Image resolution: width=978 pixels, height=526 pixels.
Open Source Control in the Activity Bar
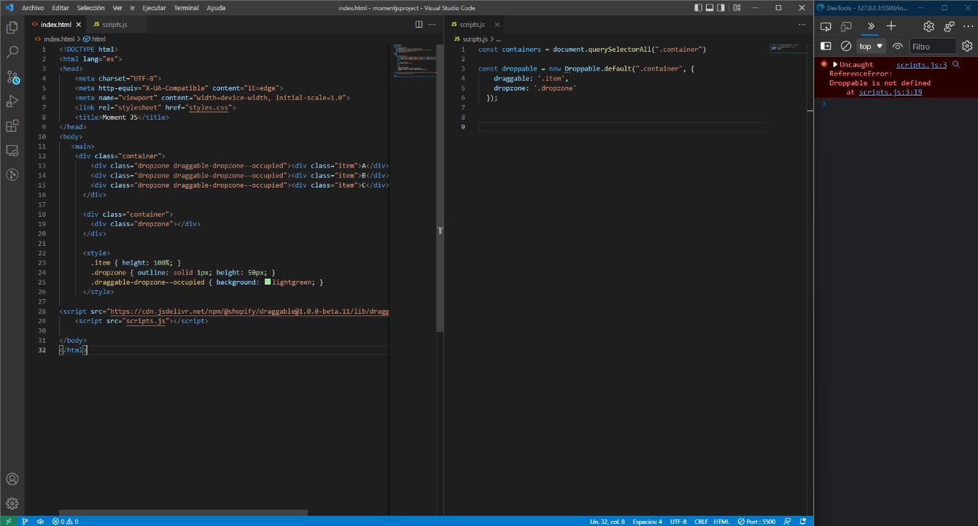click(x=12, y=77)
